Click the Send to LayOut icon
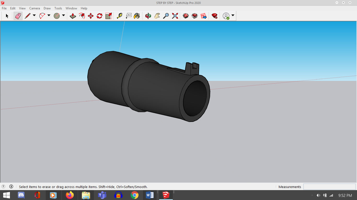The image size is (357, 200). pyautogui.click(x=204, y=16)
